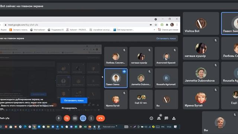This screenshot has width=238, height=134.
Task: Select the highlighted small Павел Заика speaker tile
Action: (116, 78)
